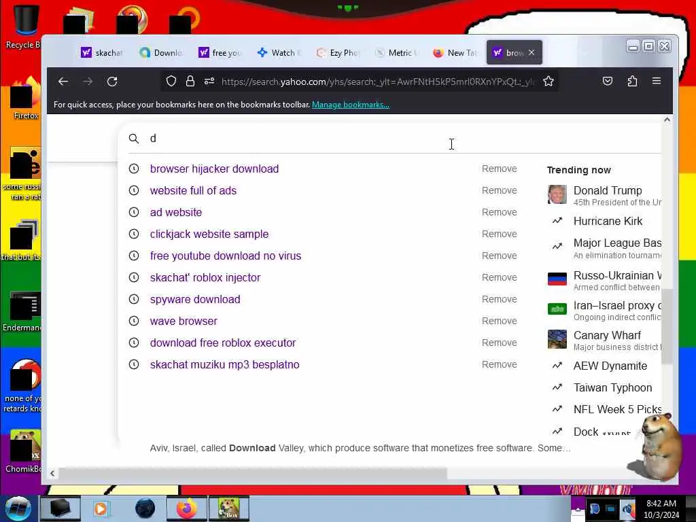Select suggestion 'skachat muziku mp3 besplatno'

click(x=224, y=364)
